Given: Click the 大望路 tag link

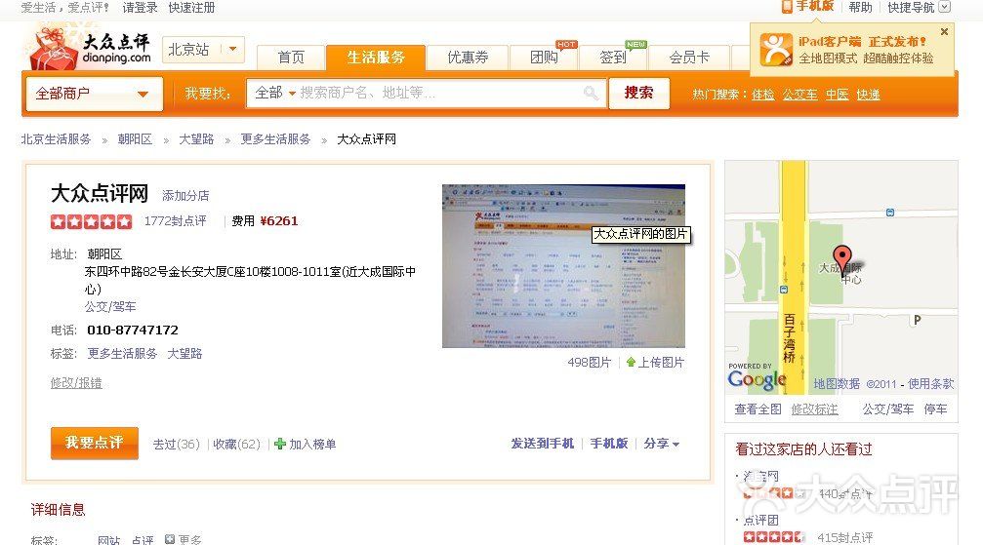Looking at the screenshot, I should point(184,353).
